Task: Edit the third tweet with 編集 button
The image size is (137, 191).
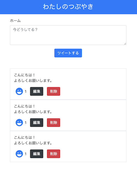Action: (37, 154)
